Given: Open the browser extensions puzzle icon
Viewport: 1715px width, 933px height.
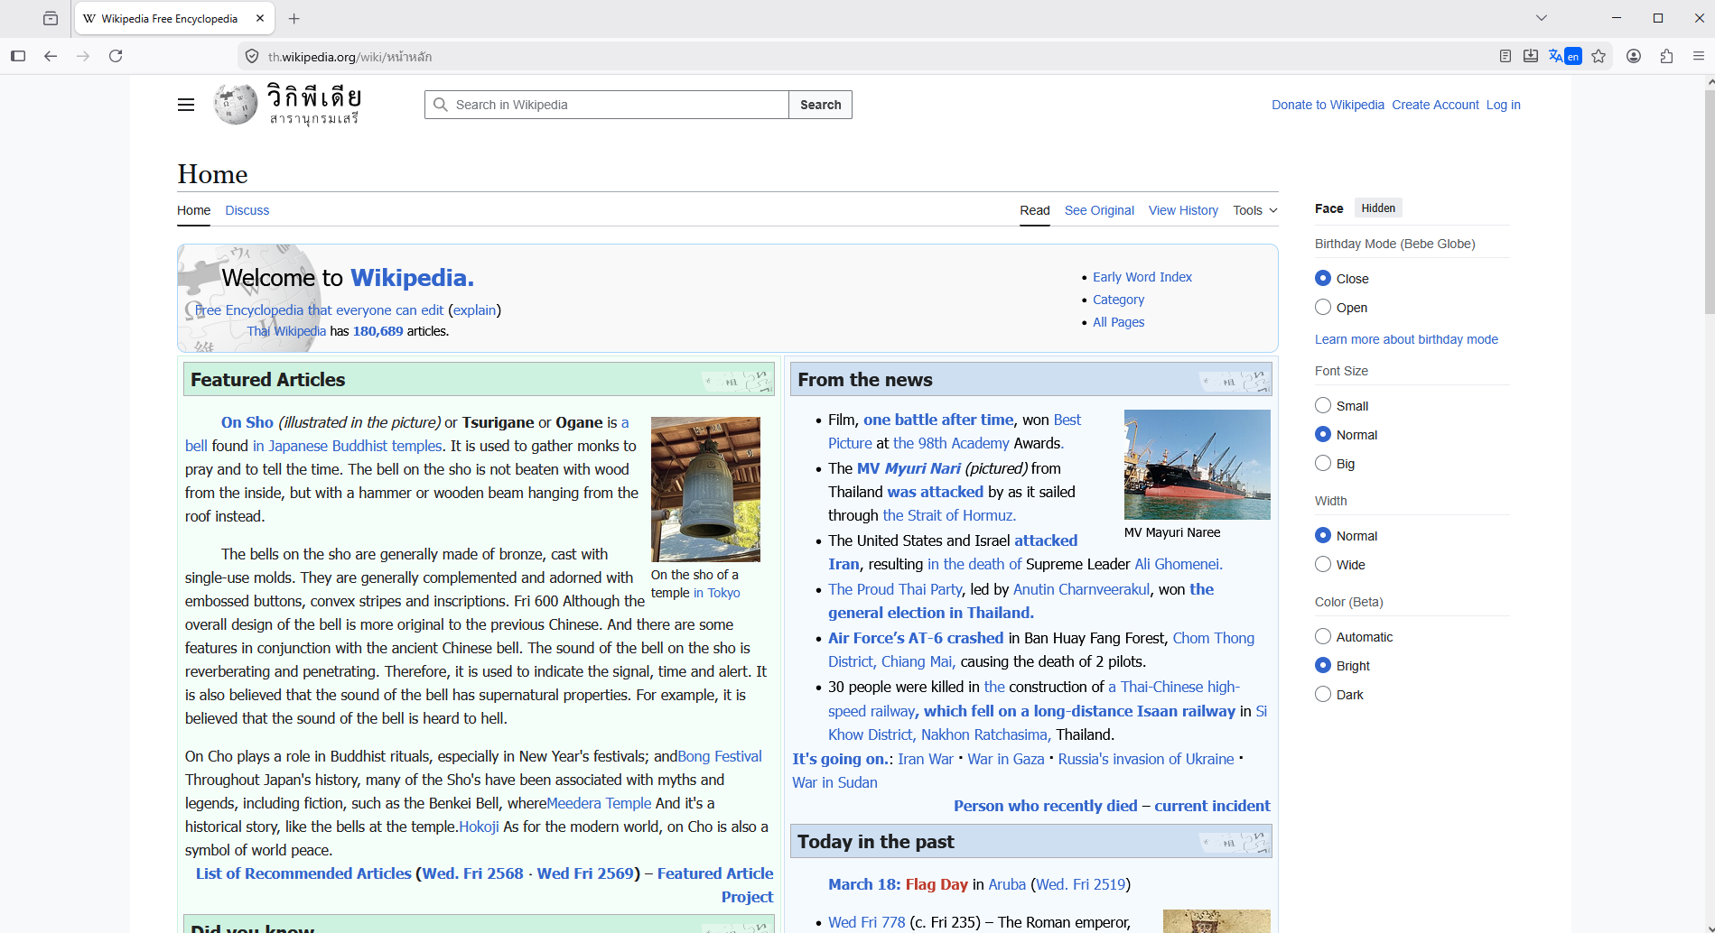Looking at the screenshot, I should 1666,56.
